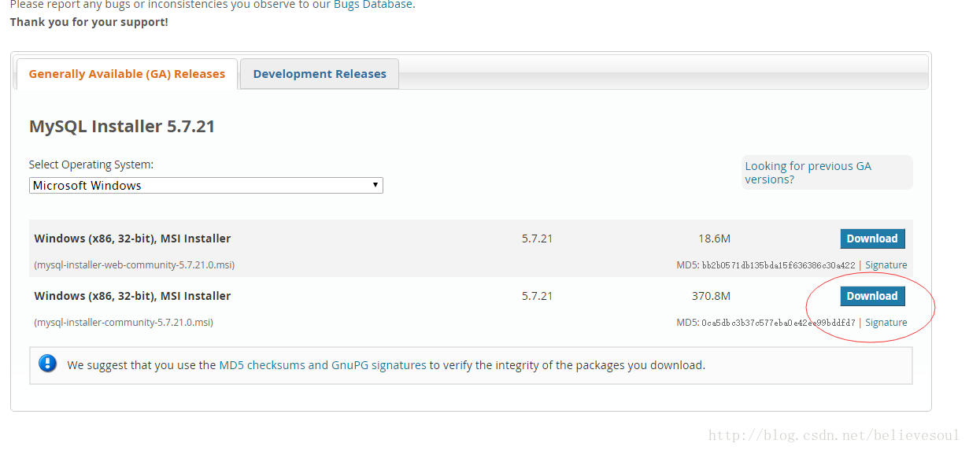Select the Select Operating System label

tap(91, 165)
